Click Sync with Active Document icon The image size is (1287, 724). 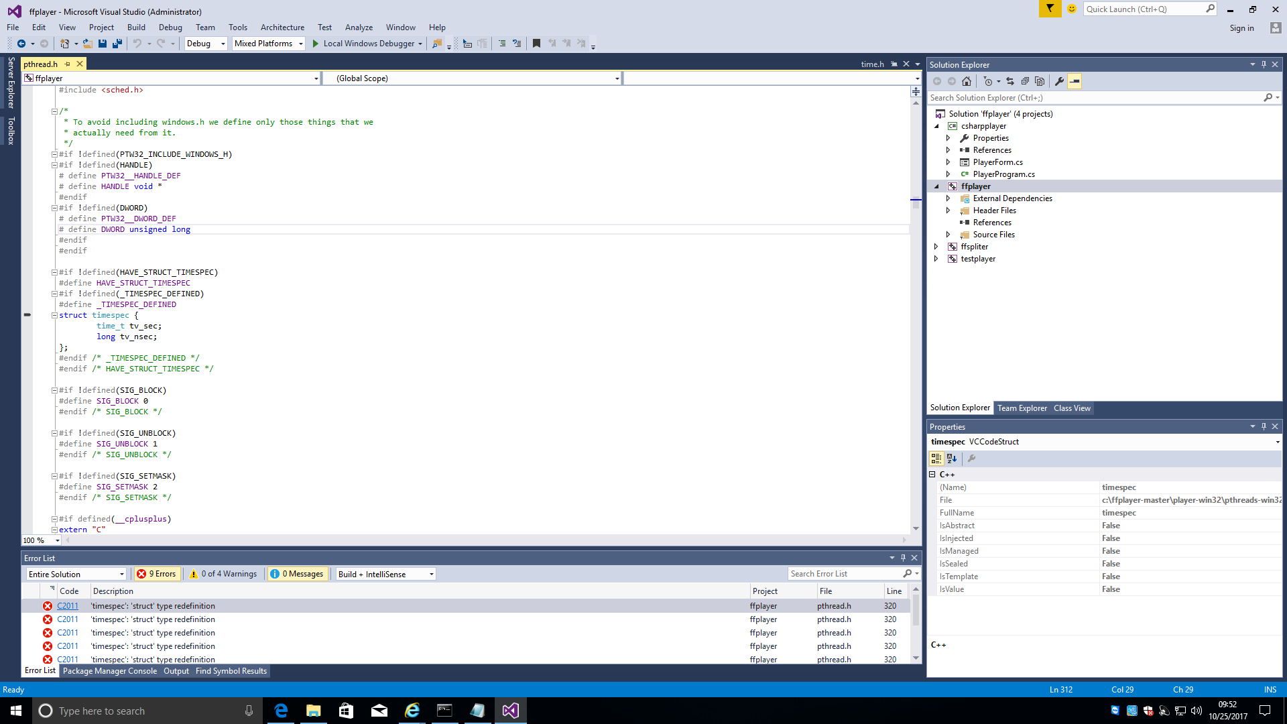point(1010,82)
